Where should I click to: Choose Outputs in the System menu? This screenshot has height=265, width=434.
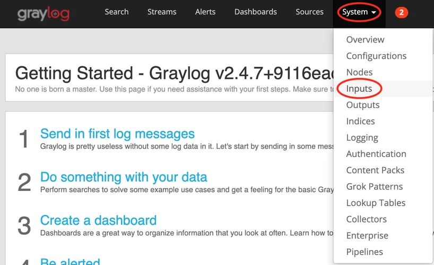click(362, 105)
